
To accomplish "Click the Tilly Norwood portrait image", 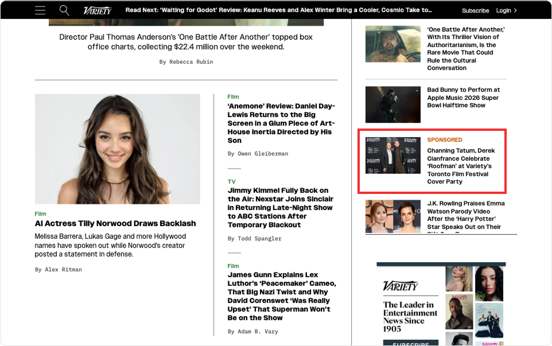I will [x=117, y=149].
